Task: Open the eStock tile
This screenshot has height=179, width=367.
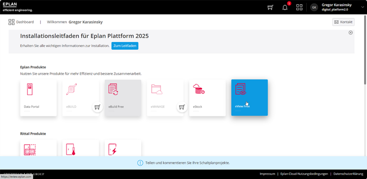Action: [x=207, y=98]
